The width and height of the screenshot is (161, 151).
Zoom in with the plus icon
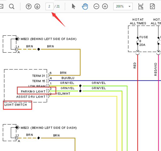[105, 6]
